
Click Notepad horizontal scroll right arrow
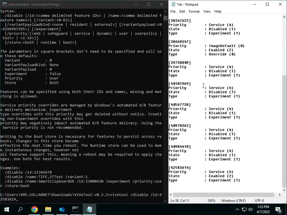coord(280,195)
